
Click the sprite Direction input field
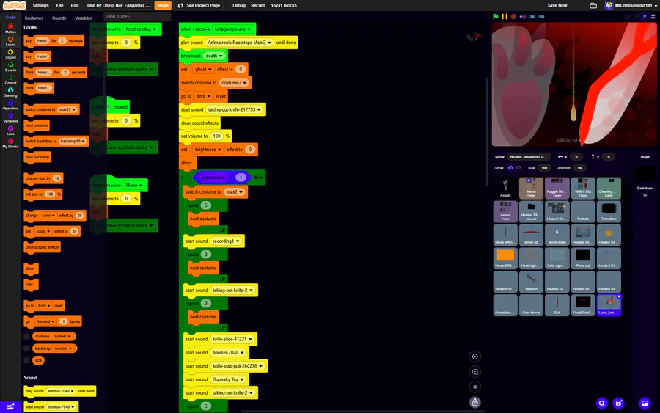[x=579, y=167]
